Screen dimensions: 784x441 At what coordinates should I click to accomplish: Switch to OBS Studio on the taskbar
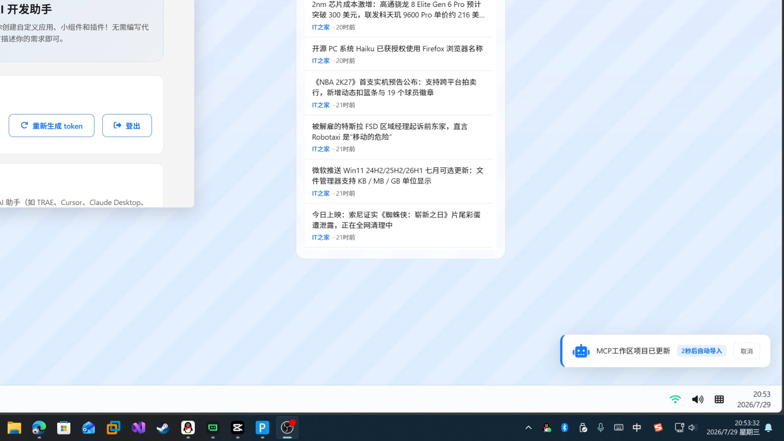click(287, 428)
